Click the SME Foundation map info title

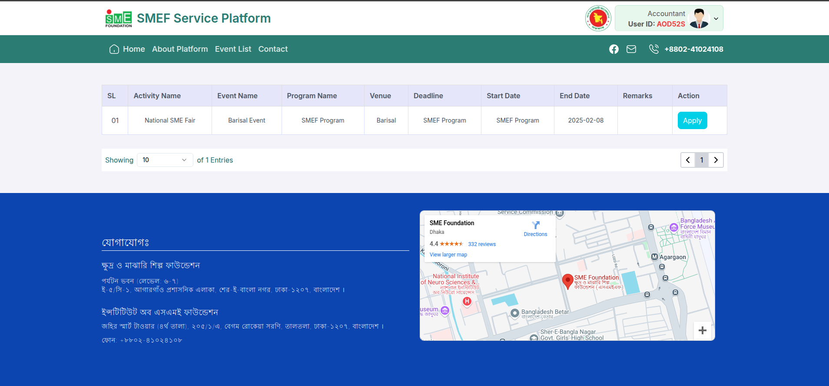[452, 223]
